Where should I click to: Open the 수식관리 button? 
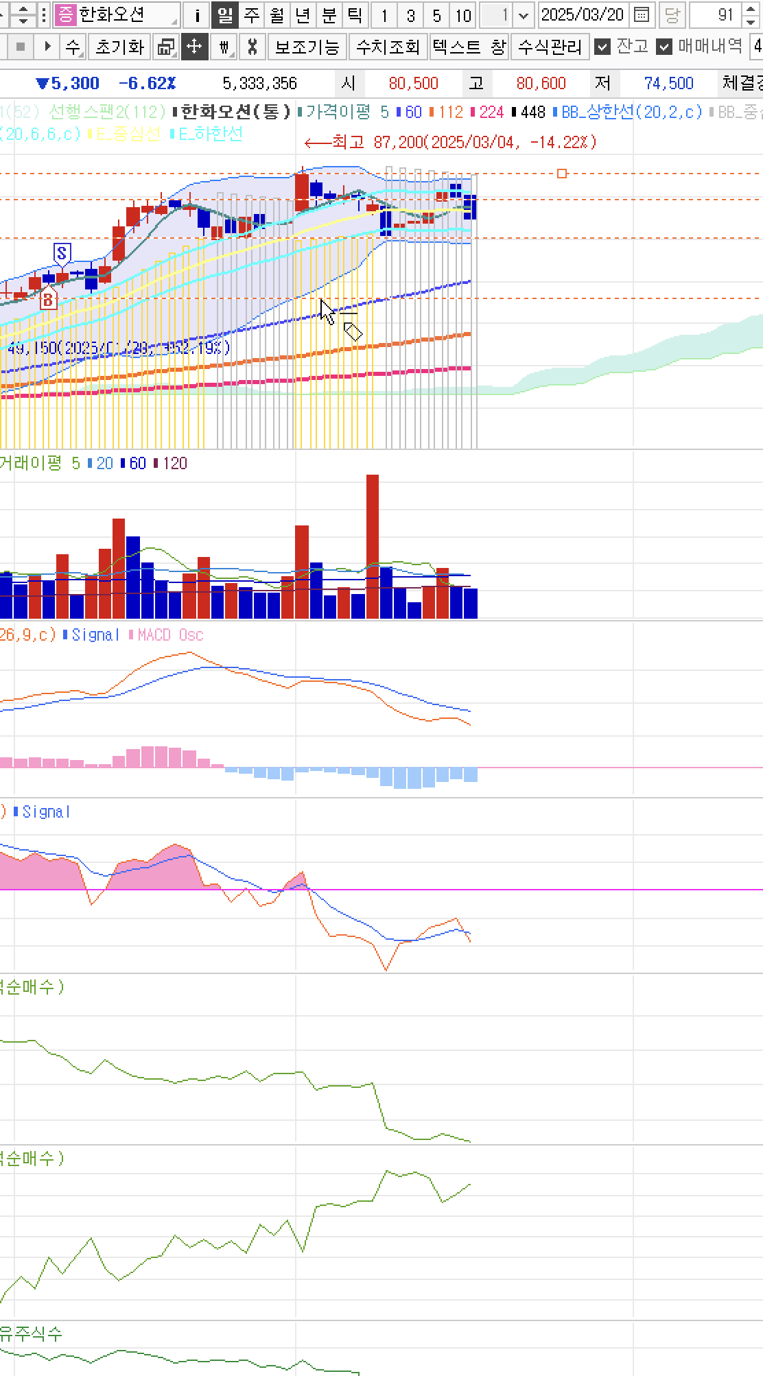[x=550, y=47]
